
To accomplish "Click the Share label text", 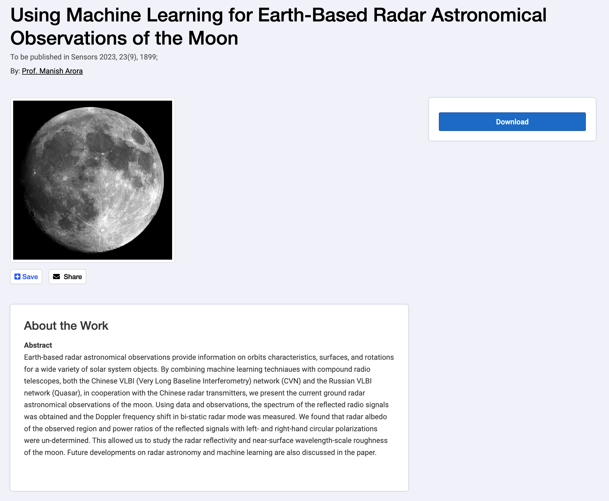I will [73, 277].
